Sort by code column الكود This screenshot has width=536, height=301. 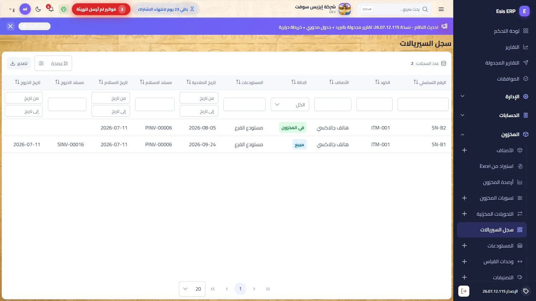point(383,82)
